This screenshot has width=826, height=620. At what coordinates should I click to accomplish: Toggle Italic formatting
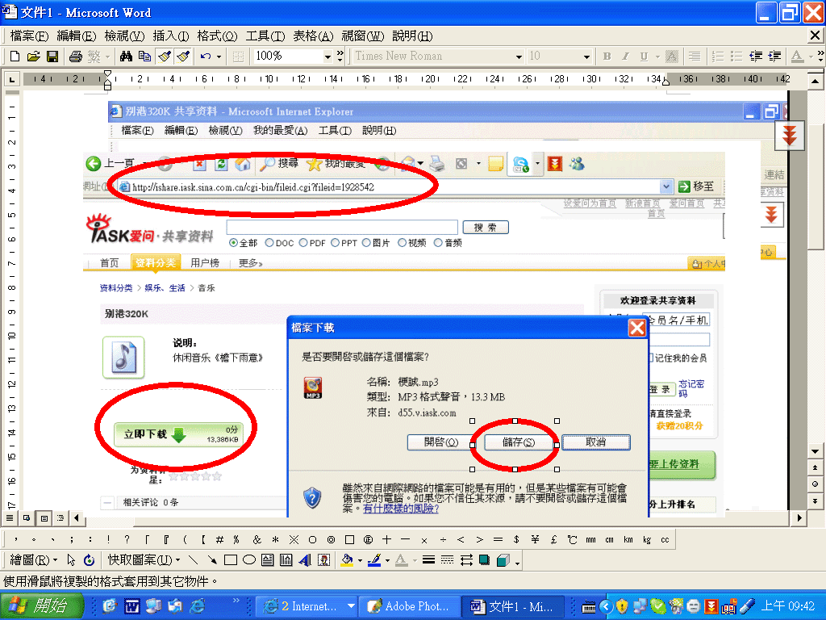coord(625,56)
